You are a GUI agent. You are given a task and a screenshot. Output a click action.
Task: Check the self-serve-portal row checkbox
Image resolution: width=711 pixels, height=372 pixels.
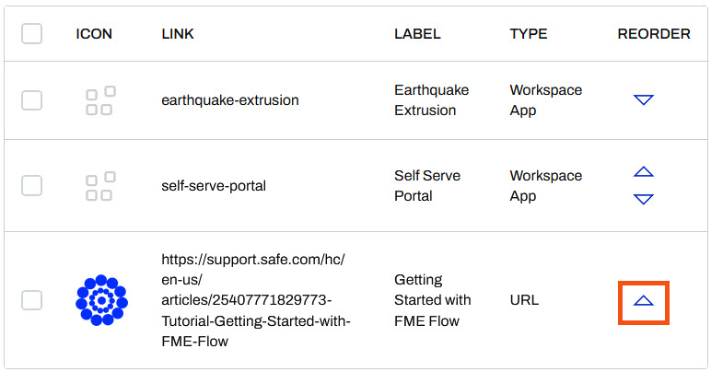click(31, 186)
